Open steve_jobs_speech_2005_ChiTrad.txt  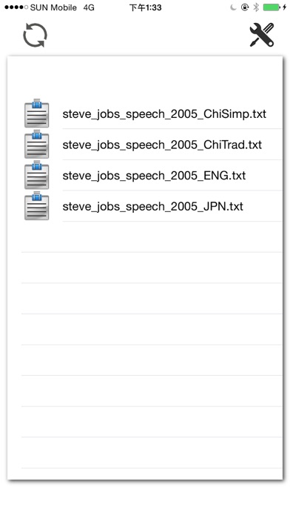[x=162, y=145]
